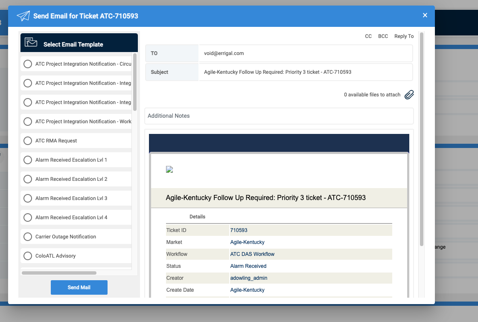Click the template list vertical scrollbar
Viewport: 478px width, 322px height.
135,82
